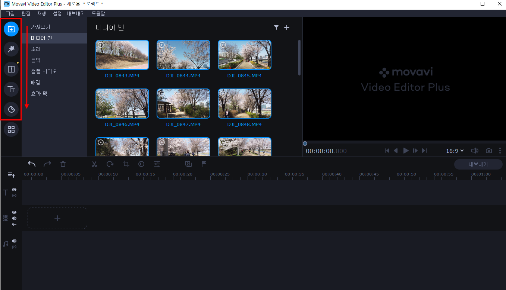
Task: Click the 내보내기 export button
Action: [478, 164]
